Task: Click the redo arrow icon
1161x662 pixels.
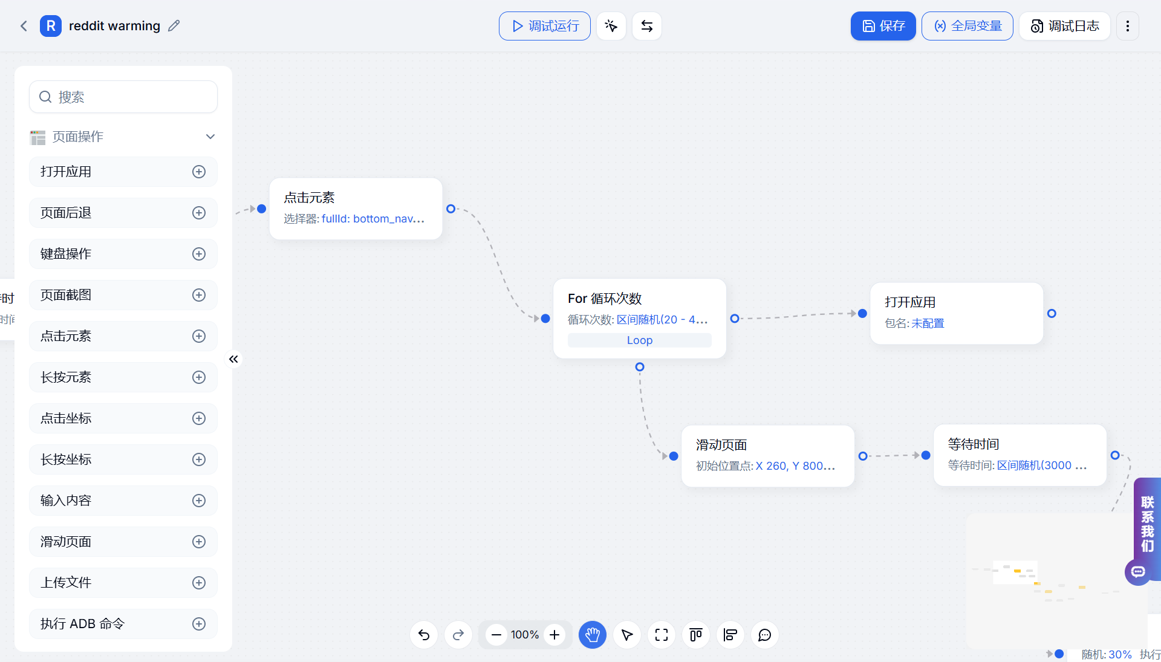Action: (x=458, y=635)
